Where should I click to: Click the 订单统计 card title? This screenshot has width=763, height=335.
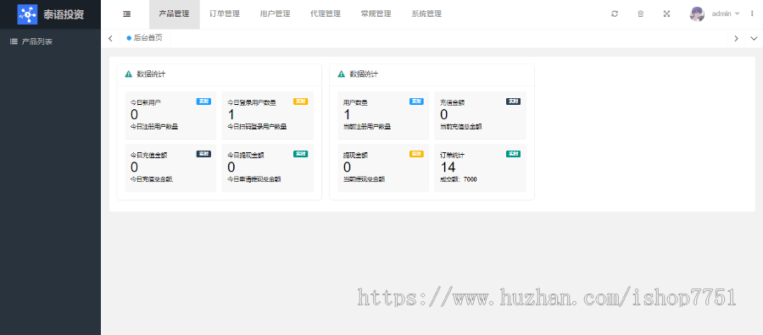(452, 156)
